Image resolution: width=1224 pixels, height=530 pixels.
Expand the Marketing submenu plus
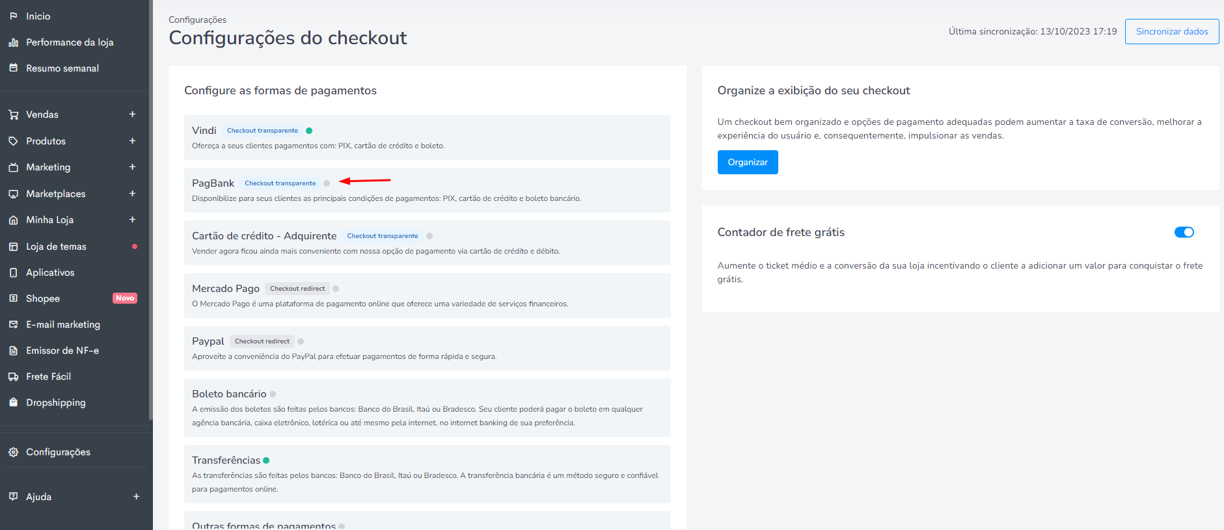click(x=132, y=167)
